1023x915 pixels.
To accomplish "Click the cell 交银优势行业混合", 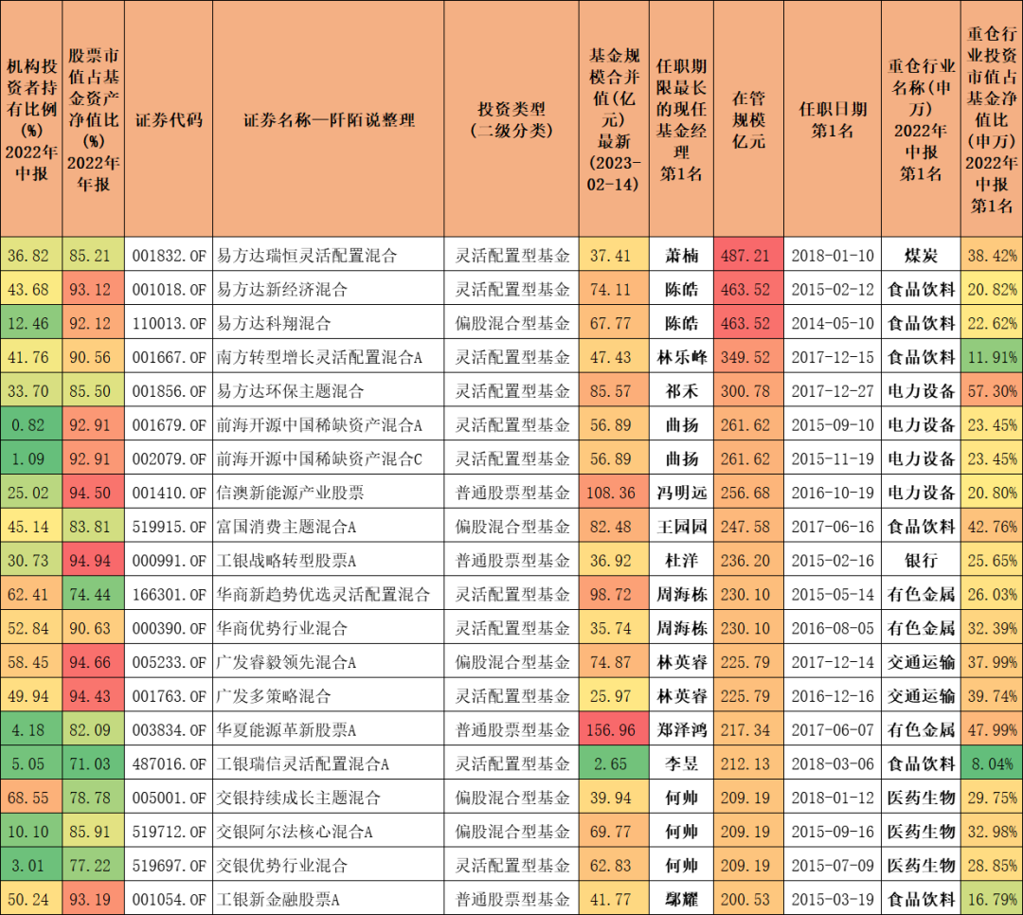I will pyautogui.click(x=328, y=866).
